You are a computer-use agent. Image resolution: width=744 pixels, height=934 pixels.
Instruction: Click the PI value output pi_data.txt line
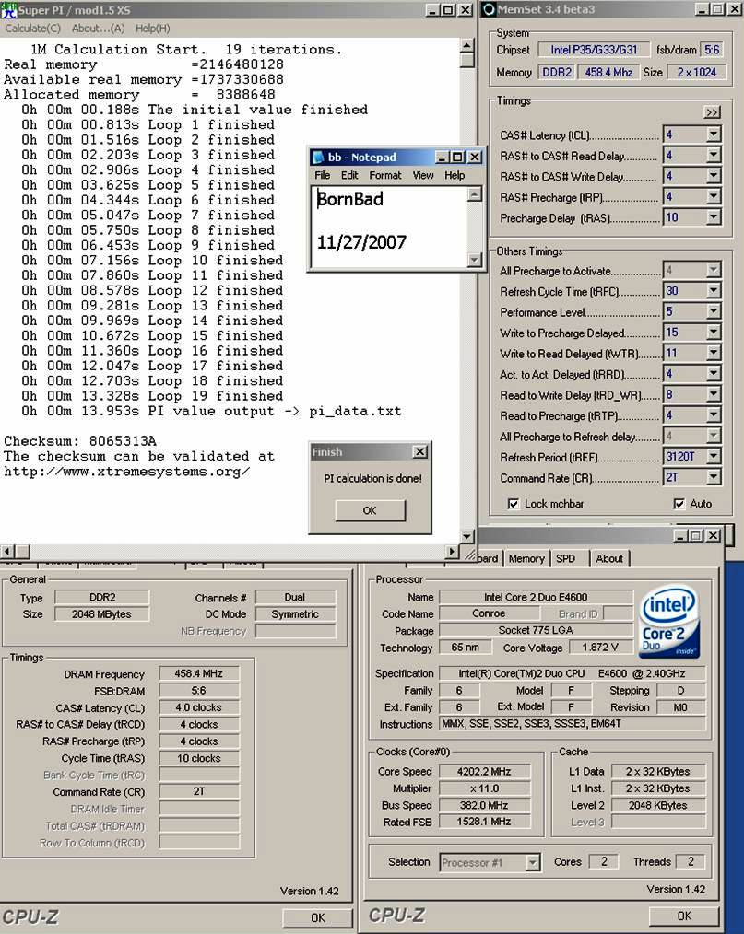pyautogui.click(x=212, y=411)
